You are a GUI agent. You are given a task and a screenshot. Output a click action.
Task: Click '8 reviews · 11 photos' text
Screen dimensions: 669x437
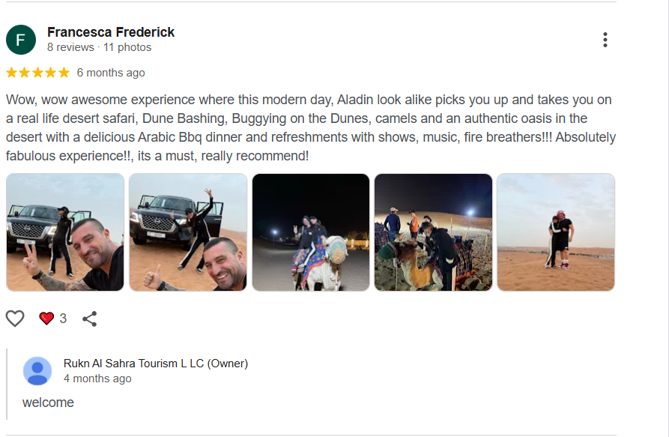[x=99, y=47]
